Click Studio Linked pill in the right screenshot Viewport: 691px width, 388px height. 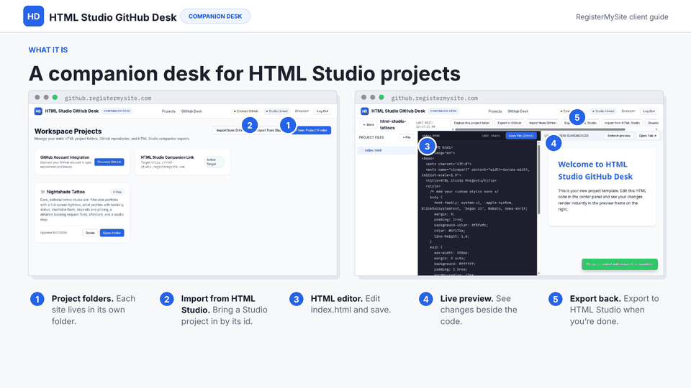click(603, 111)
